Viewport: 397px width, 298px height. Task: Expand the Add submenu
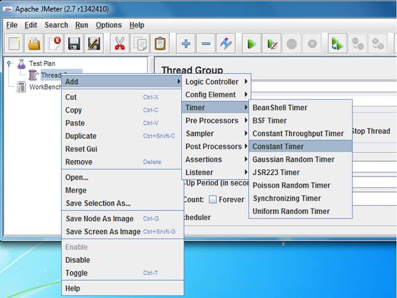(x=122, y=81)
